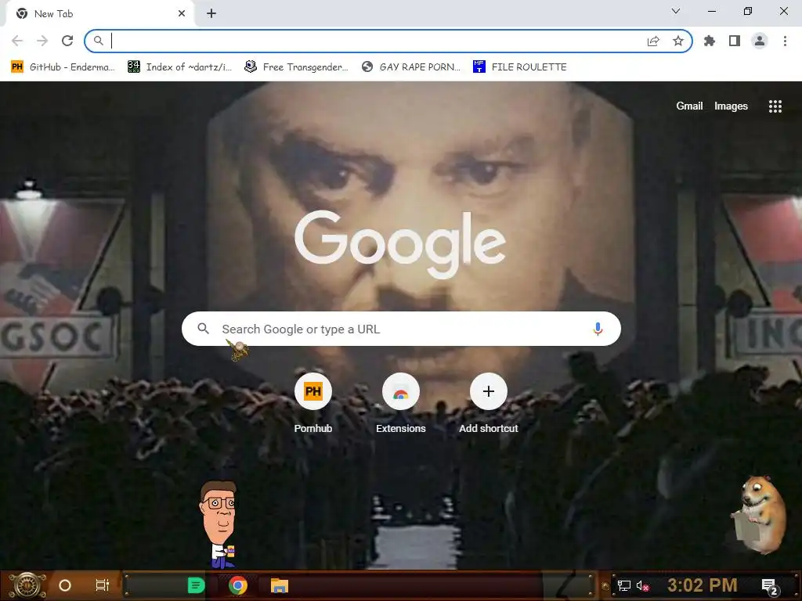Close the New Tab tab
This screenshot has width=802, height=601.
click(182, 14)
